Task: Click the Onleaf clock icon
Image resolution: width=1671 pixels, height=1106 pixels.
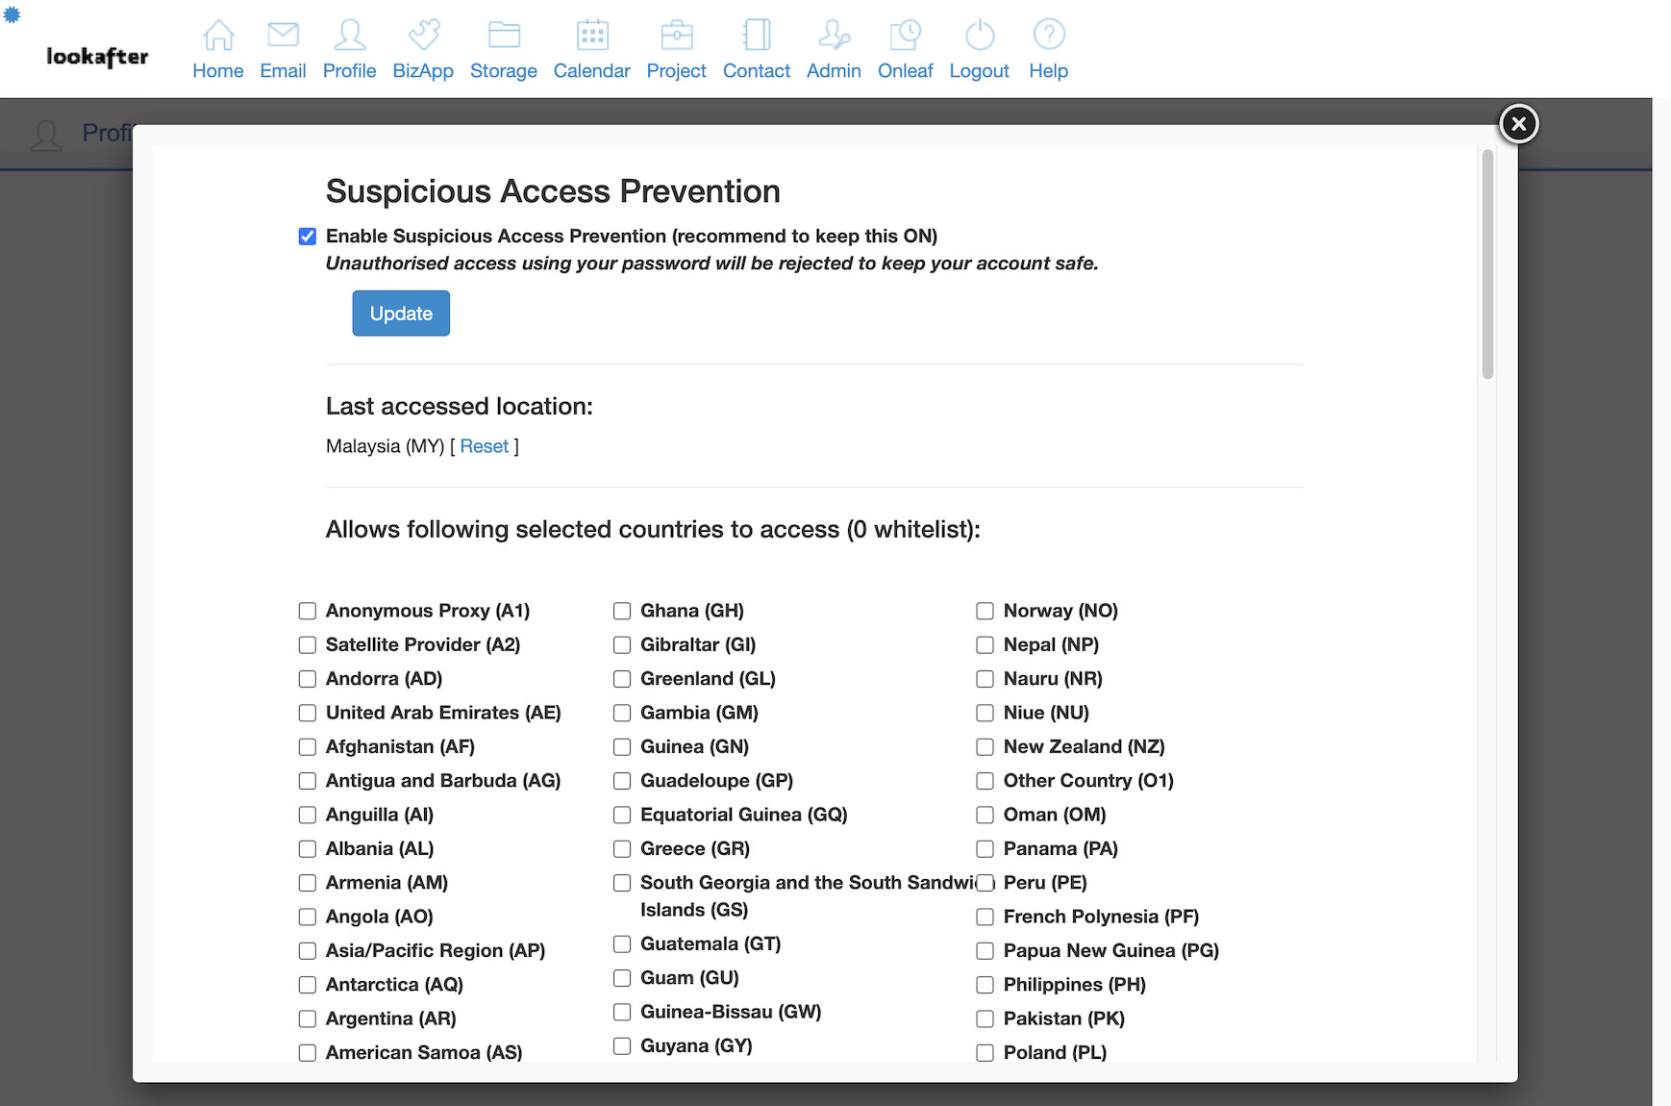Action: 905,36
